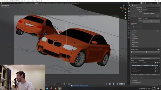This screenshot has width=161, height=90.
Task: Toggle X-ray in viewport header
Action: point(117,84)
